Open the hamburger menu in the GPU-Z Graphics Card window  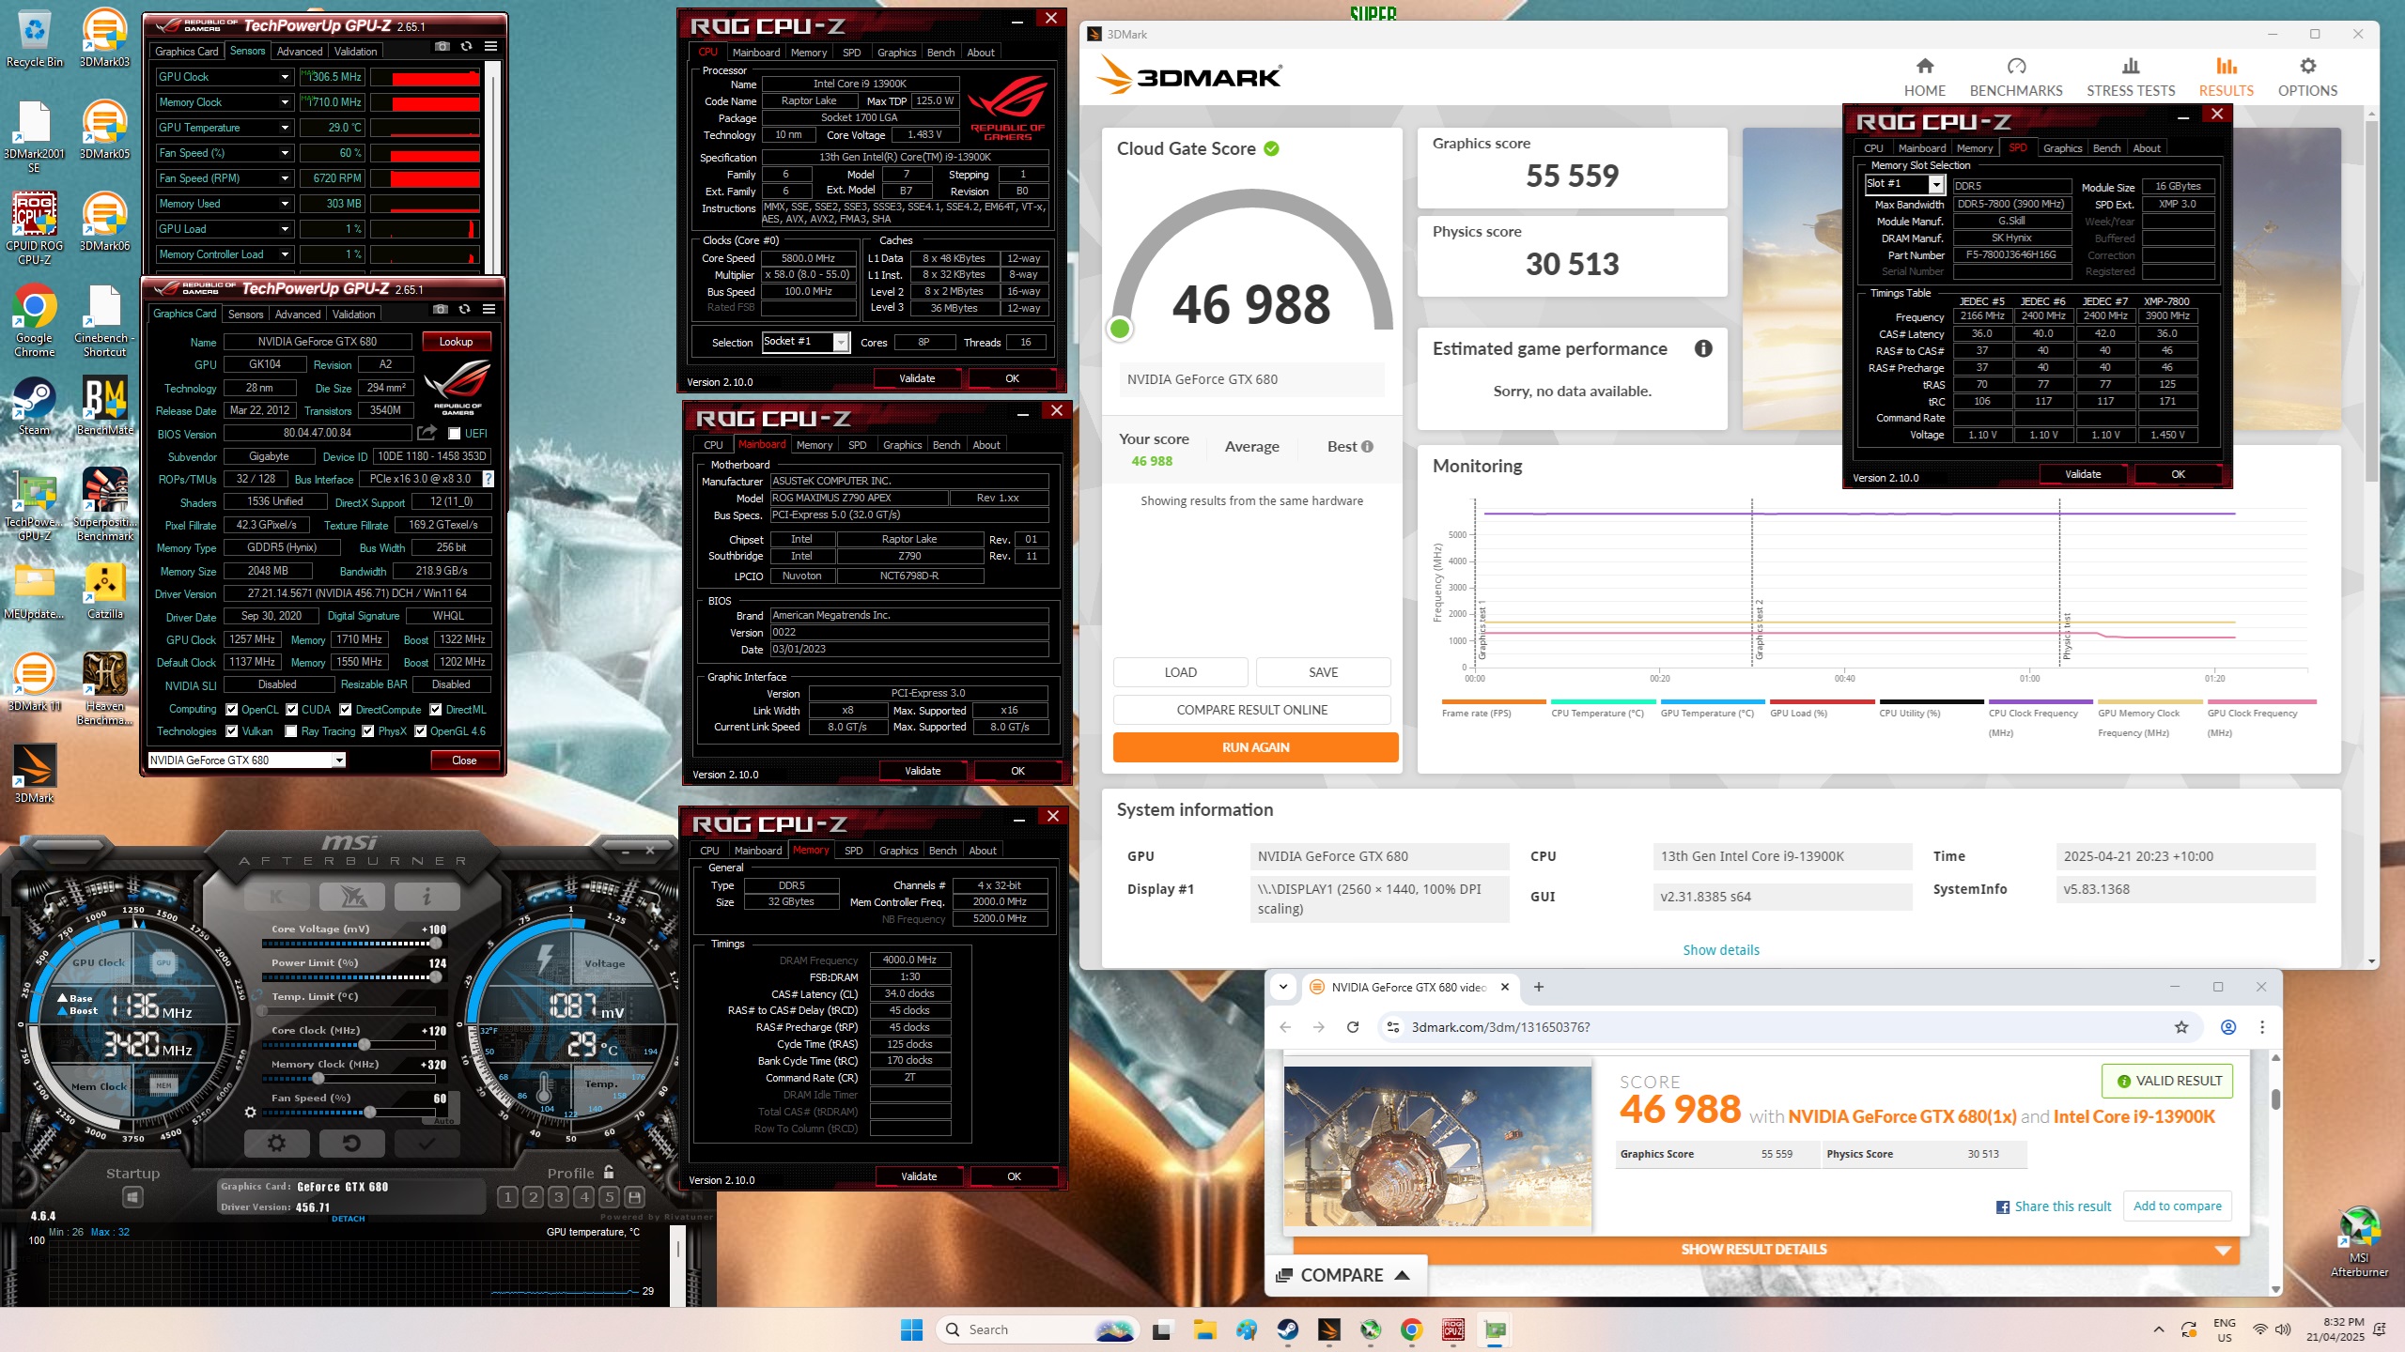[489, 309]
